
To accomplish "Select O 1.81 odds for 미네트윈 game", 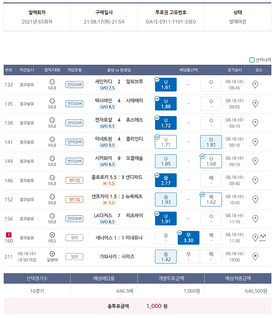I will click(211, 142).
